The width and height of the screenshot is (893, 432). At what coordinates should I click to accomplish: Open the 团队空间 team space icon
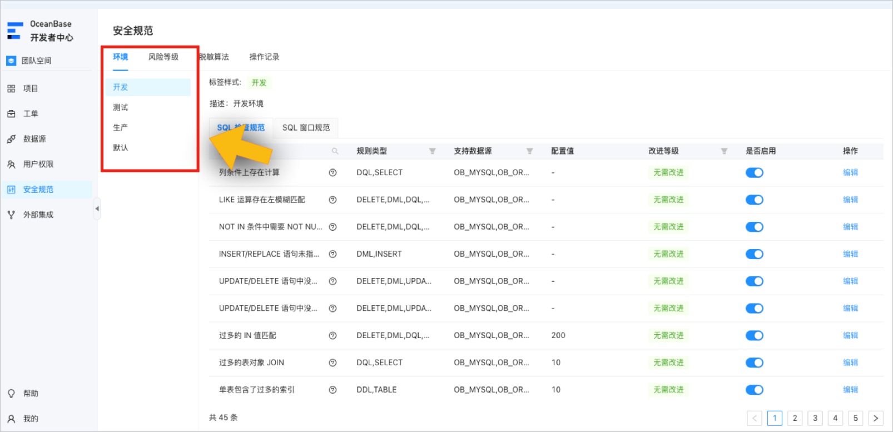coord(11,61)
